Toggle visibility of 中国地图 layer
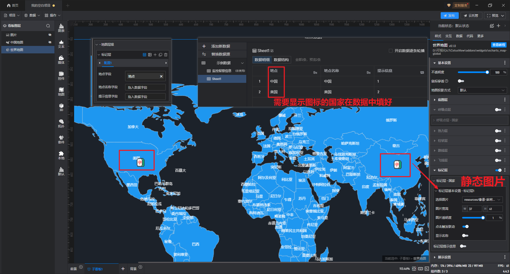 (50, 42)
